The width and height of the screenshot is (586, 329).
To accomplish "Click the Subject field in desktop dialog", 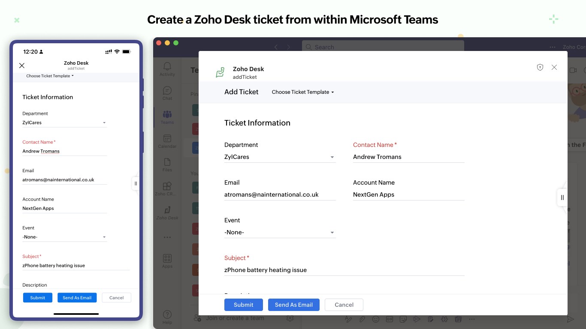I will pos(344,270).
